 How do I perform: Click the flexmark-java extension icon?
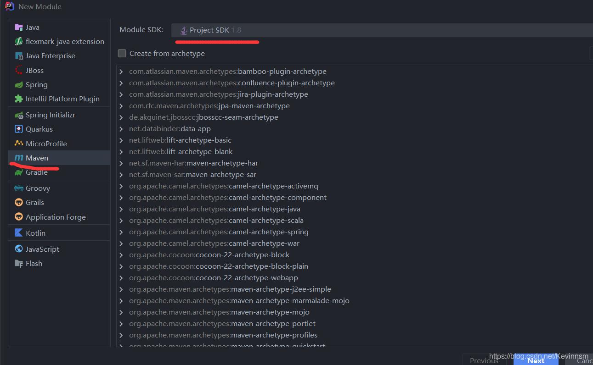point(19,41)
